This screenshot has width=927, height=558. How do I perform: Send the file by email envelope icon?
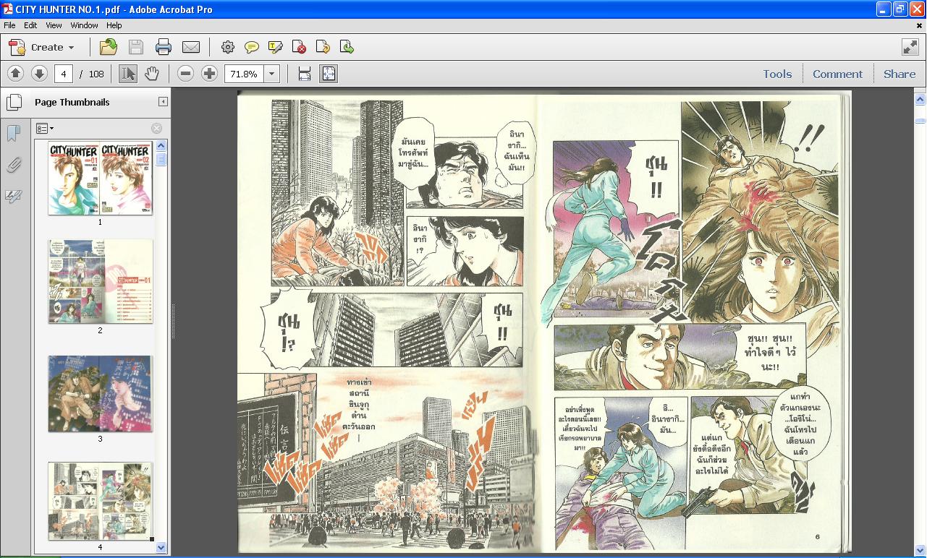(x=191, y=48)
